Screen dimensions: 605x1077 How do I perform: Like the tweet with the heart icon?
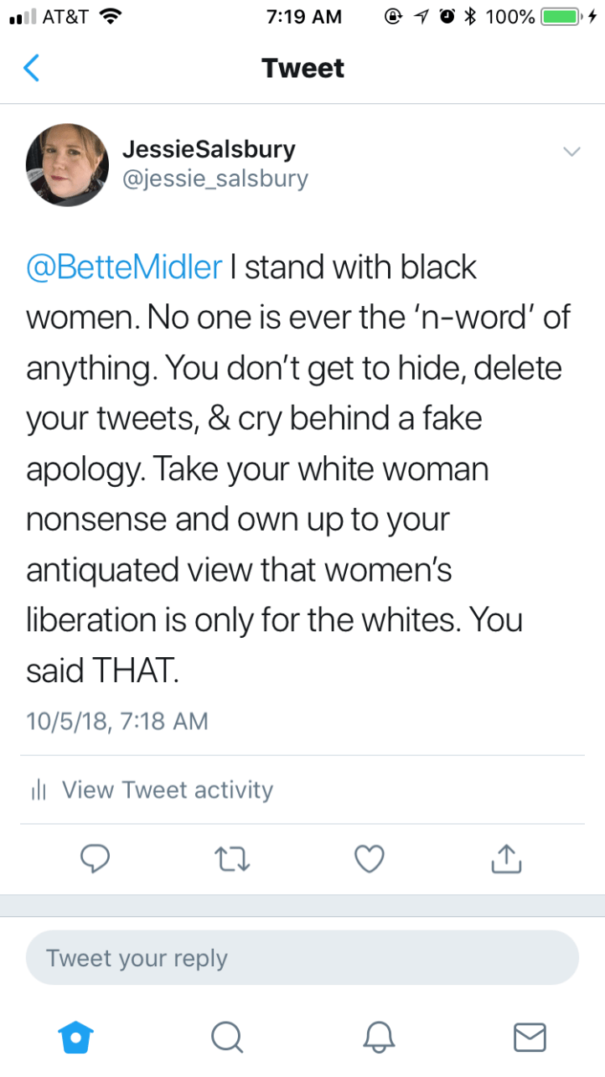click(370, 857)
